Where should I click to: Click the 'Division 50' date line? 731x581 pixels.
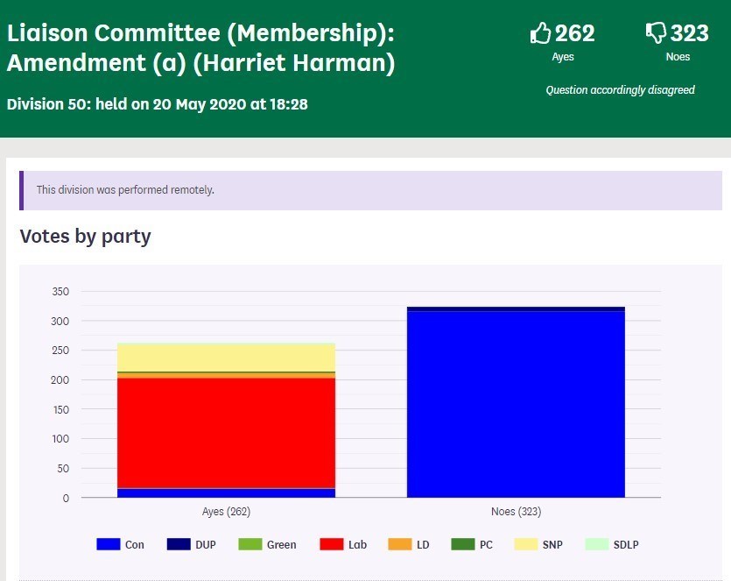(x=157, y=104)
